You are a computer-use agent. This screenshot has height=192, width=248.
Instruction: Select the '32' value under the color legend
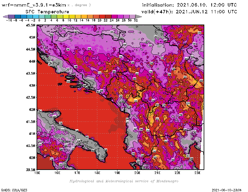[136, 20]
